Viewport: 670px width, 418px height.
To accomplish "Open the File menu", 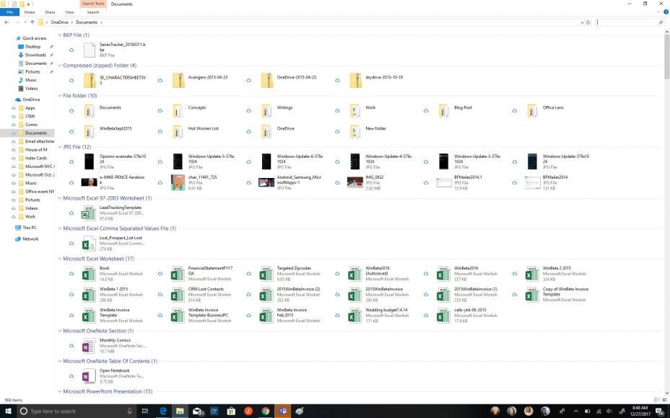I will tap(10, 12).
